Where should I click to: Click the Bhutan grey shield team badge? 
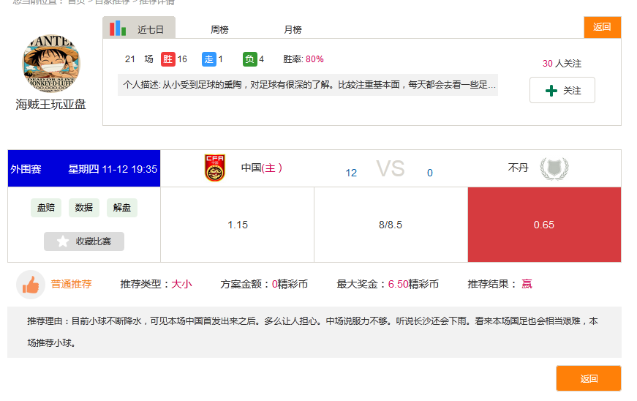click(554, 168)
